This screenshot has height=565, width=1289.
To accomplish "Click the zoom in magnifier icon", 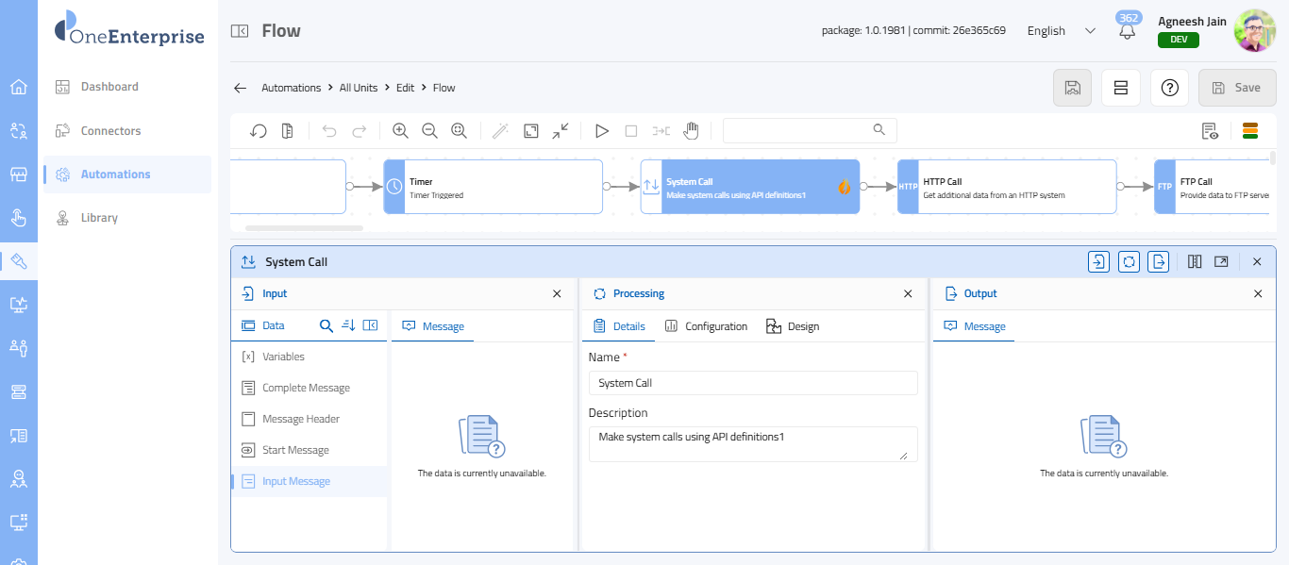I will click(400, 131).
